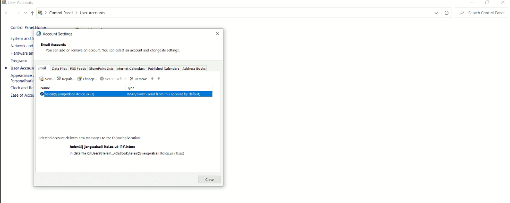Click the Change account button

[x=87, y=79]
